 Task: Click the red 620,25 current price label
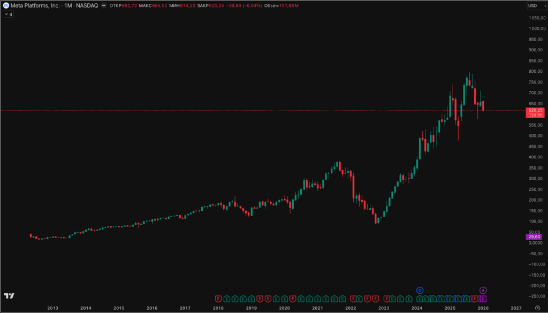coord(535,110)
